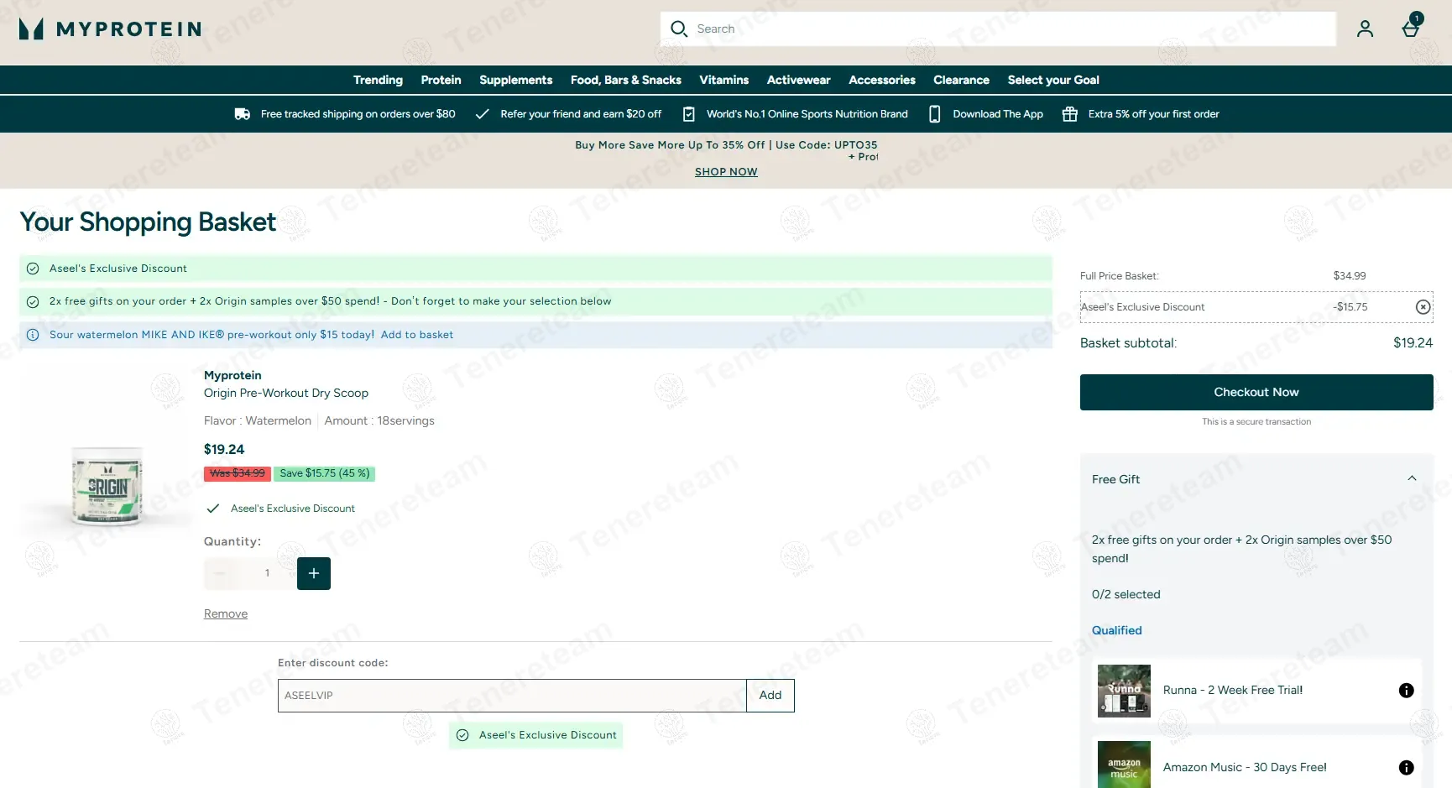Click the gift icon for first order offer
The width and height of the screenshot is (1452, 788).
1069,114
